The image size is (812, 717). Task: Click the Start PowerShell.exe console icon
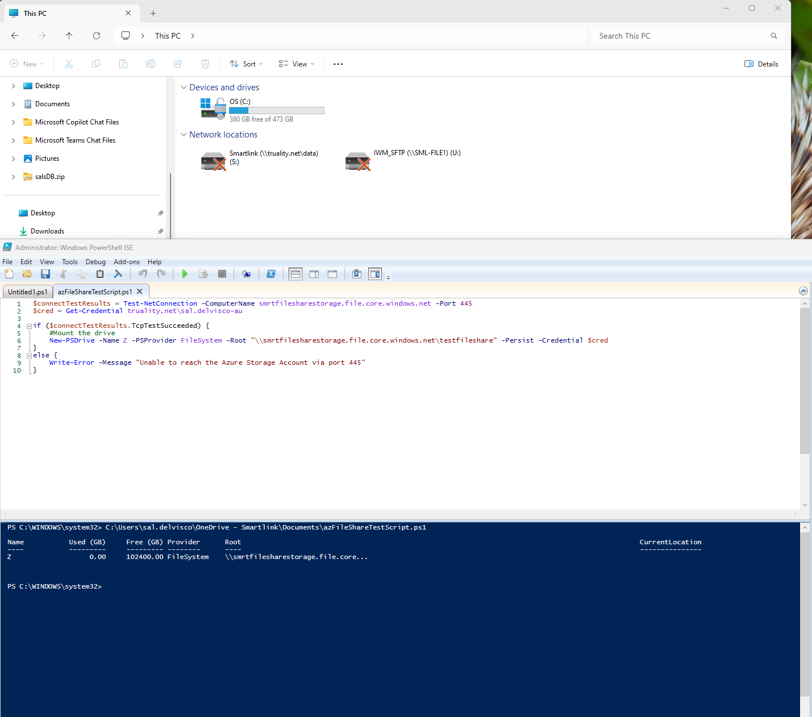coord(271,274)
